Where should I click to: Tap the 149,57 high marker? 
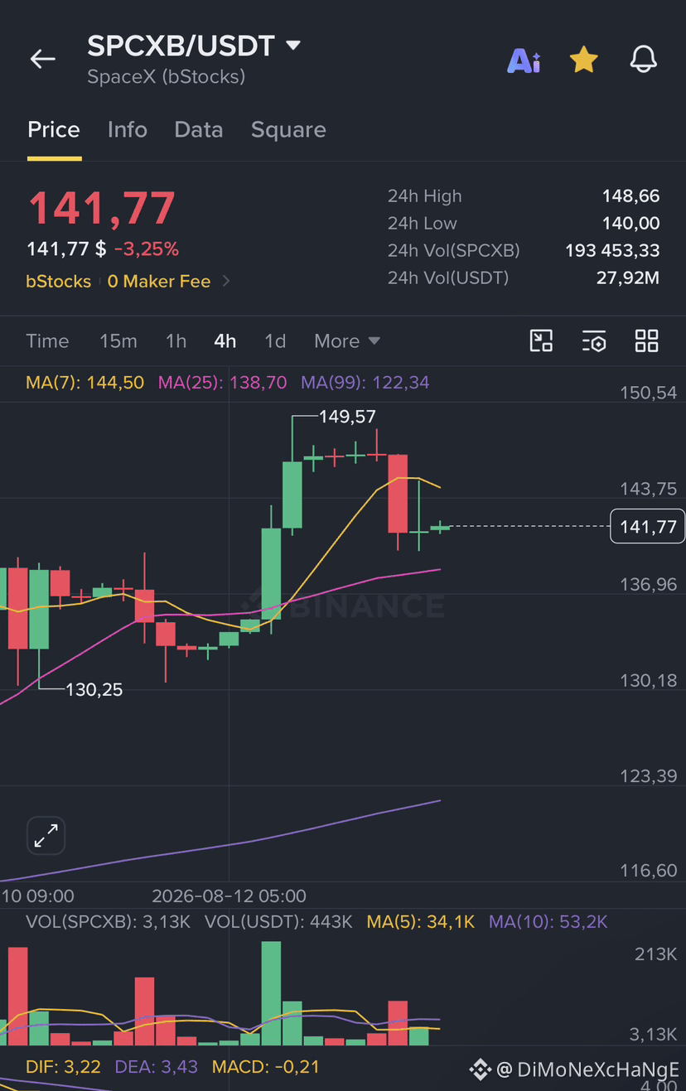[x=347, y=417]
